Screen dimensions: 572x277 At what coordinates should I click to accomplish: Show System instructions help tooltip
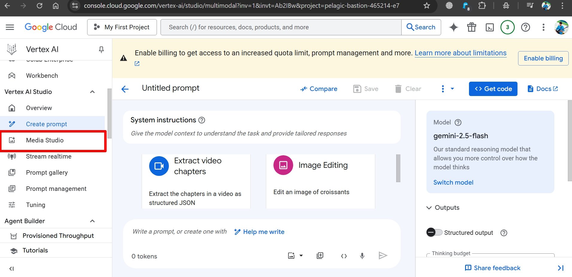click(202, 120)
